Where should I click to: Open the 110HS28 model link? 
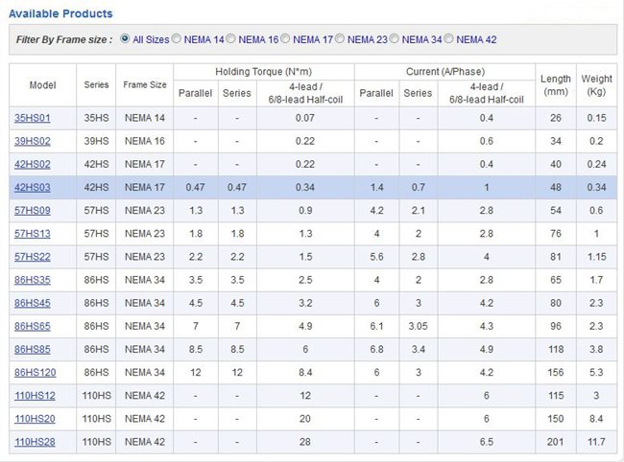(35, 442)
